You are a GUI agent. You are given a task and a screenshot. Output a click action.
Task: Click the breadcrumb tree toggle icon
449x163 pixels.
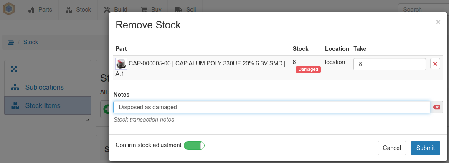coord(11,43)
